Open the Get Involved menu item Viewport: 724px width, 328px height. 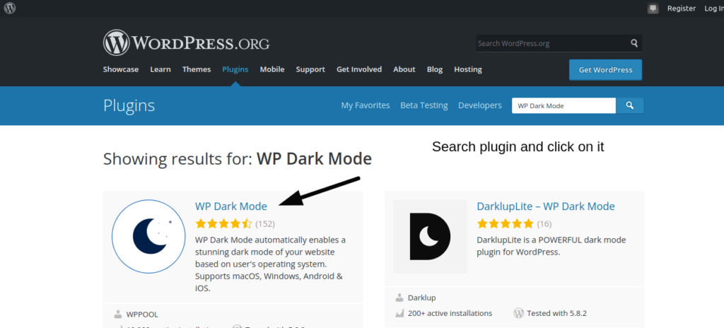(359, 69)
